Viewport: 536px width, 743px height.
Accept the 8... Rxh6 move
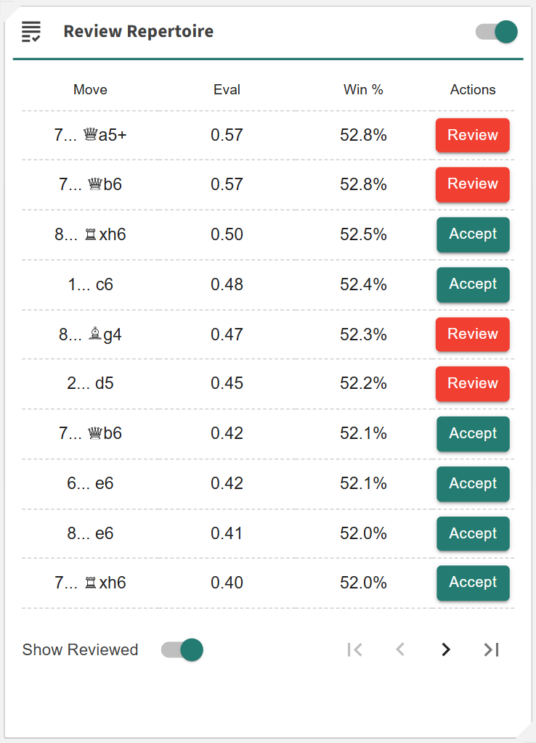472,234
